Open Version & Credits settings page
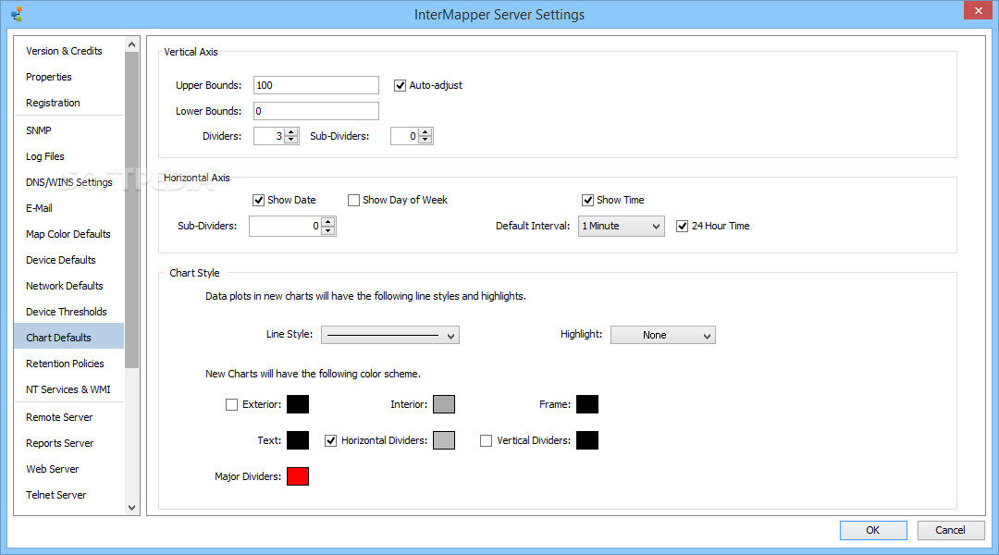999x555 pixels. pyautogui.click(x=64, y=51)
